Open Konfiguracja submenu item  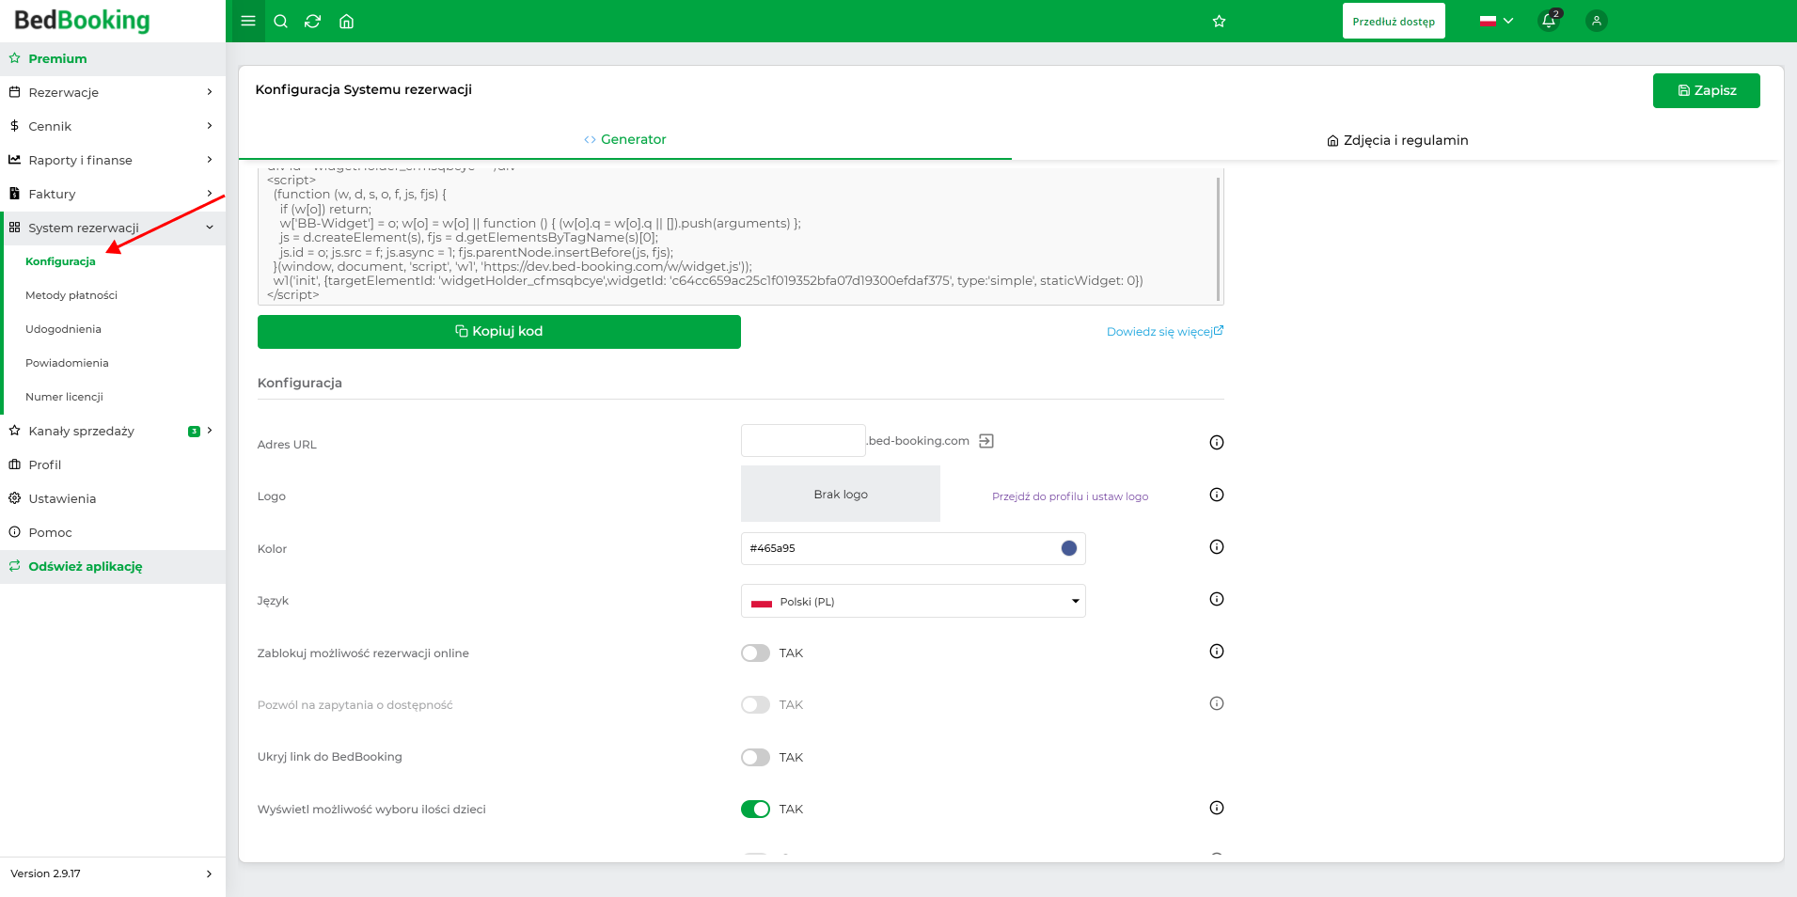pyautogui.click(x=60, y=261)
